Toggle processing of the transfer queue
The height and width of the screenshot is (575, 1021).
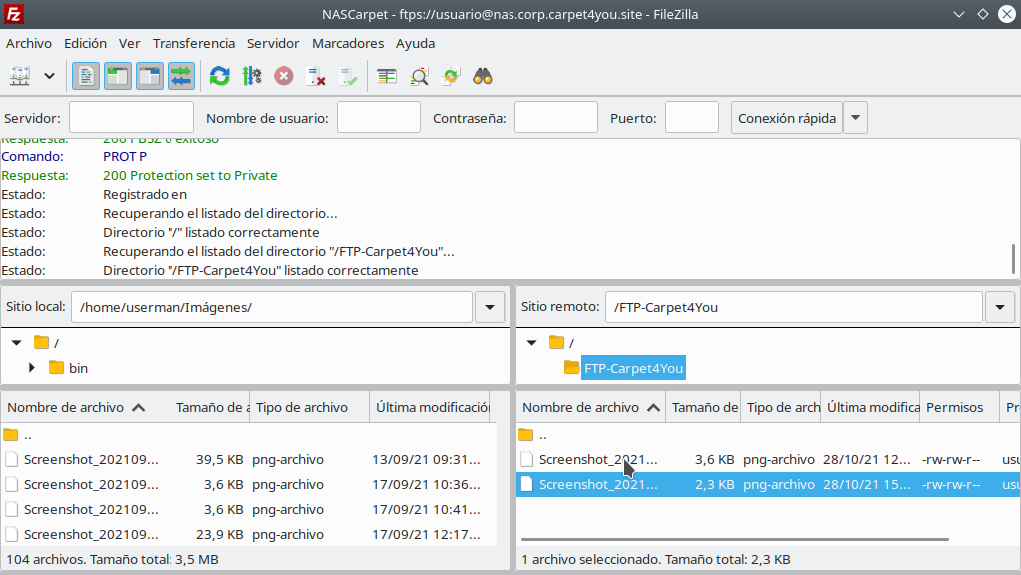pyautogui.click(x=251, y=76)
